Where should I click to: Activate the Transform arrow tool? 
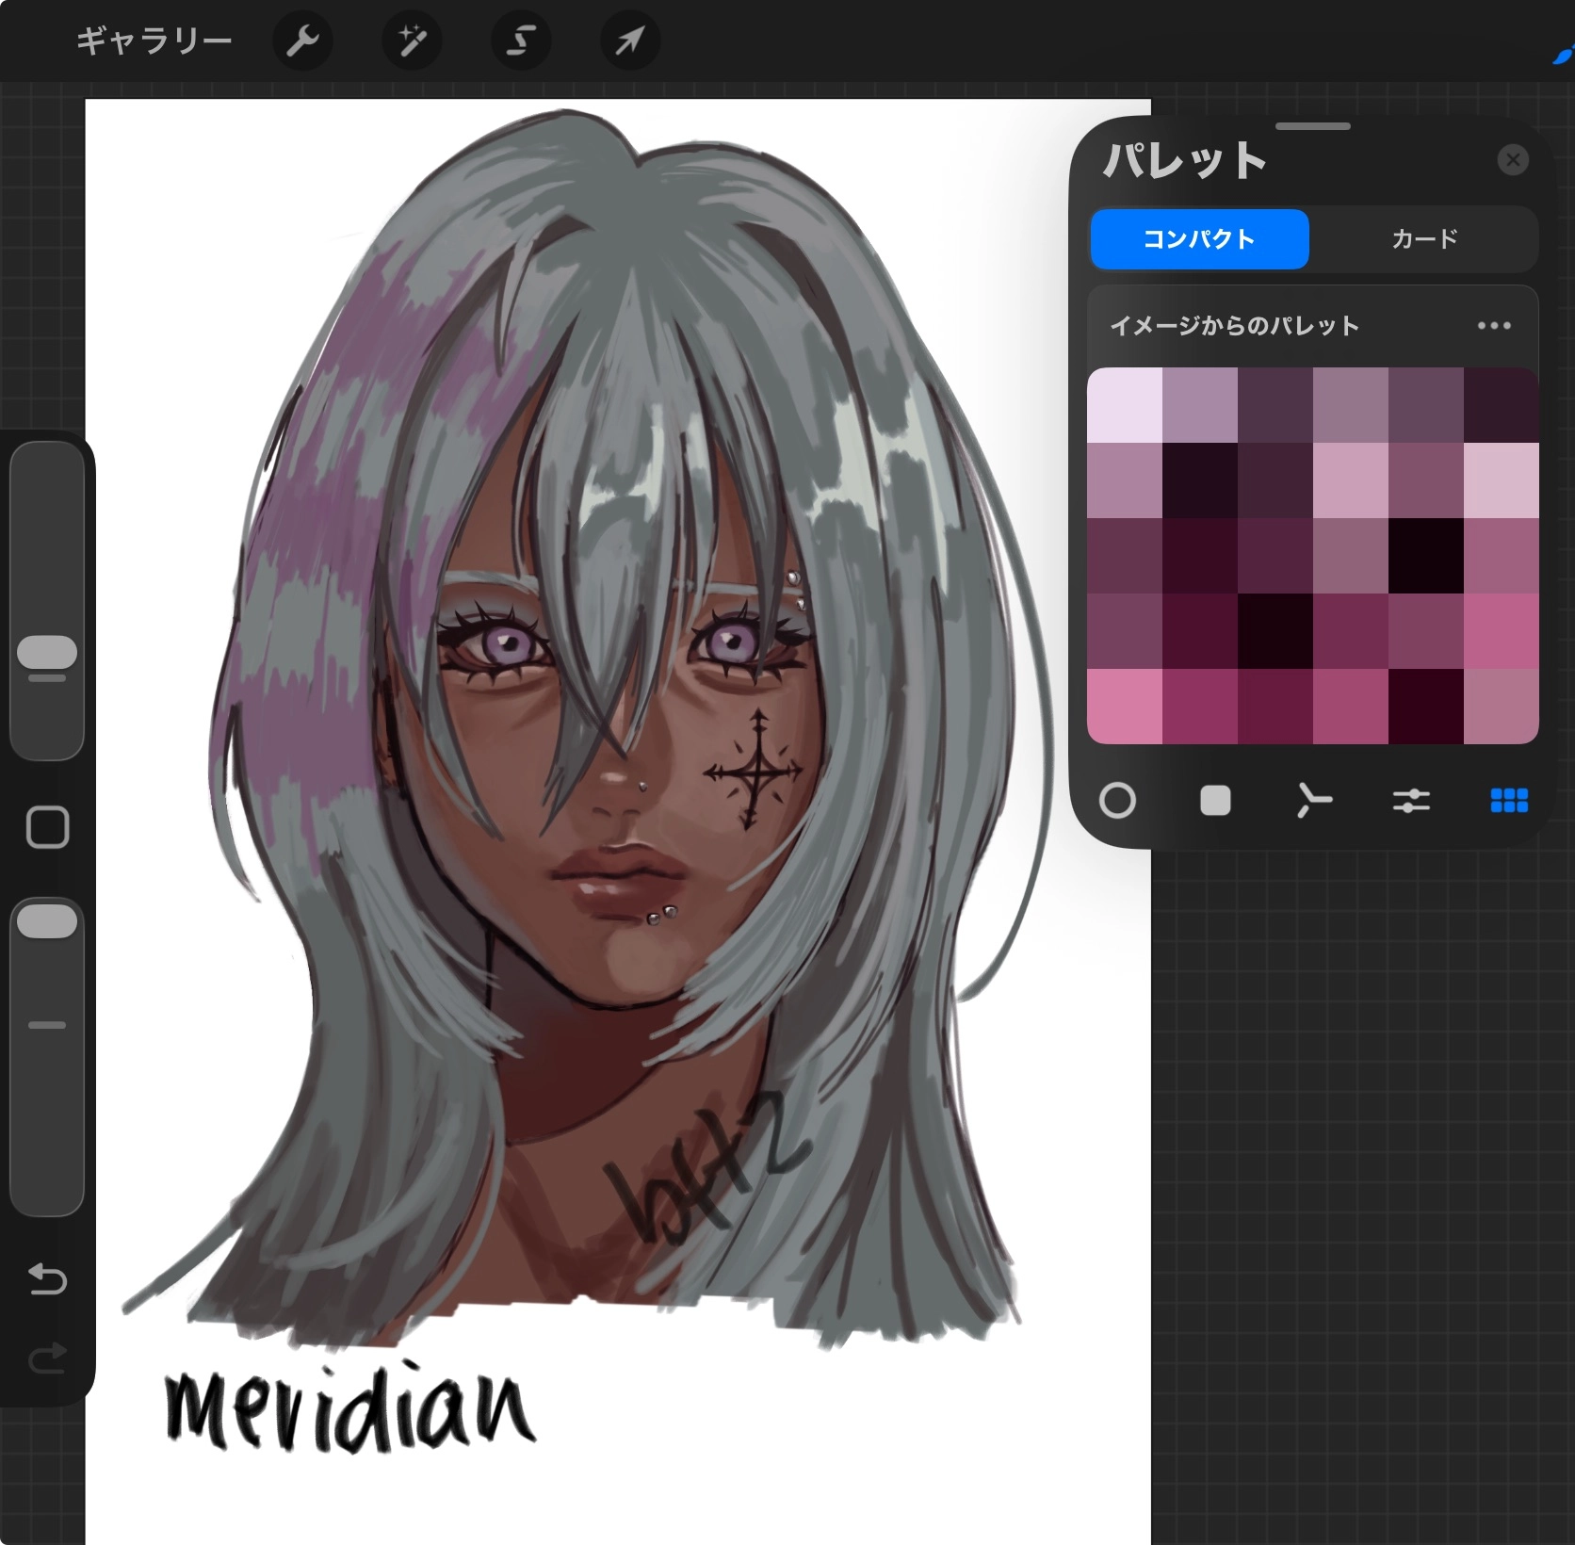629,41
